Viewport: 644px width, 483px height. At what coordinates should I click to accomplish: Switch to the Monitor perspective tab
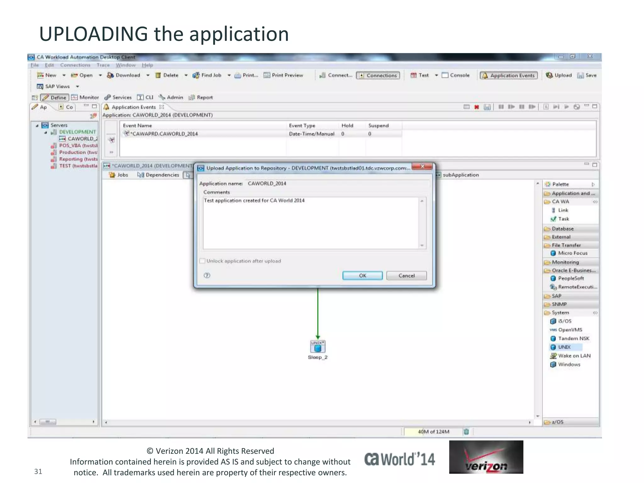pos(85,97)
